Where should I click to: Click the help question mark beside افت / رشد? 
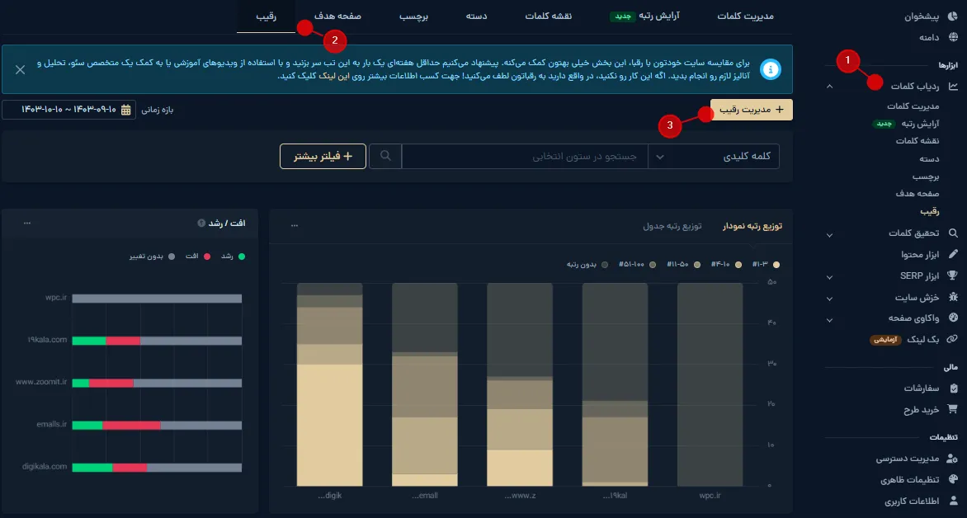point(201,223)
